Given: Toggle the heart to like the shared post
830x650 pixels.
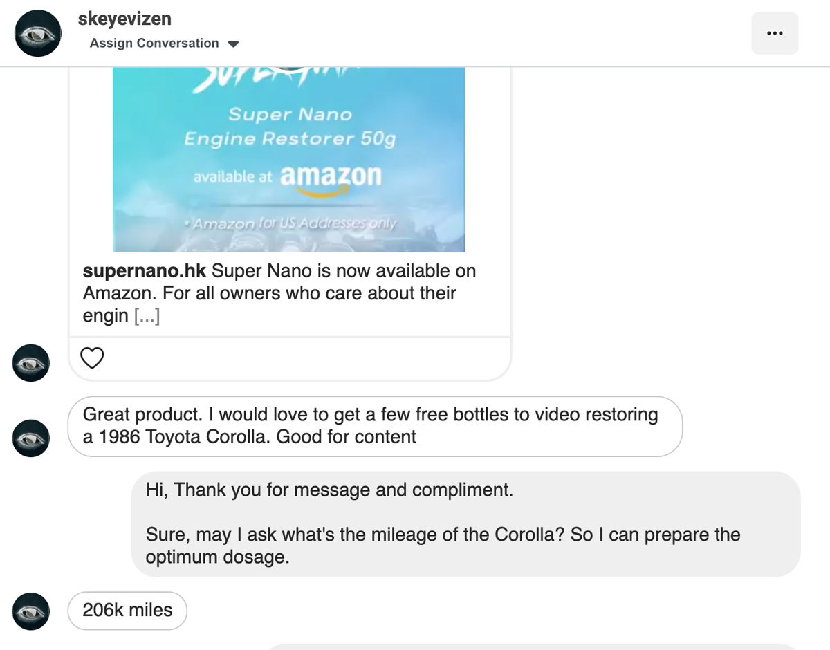Looking at the screenshot, I should pos(92,357).
